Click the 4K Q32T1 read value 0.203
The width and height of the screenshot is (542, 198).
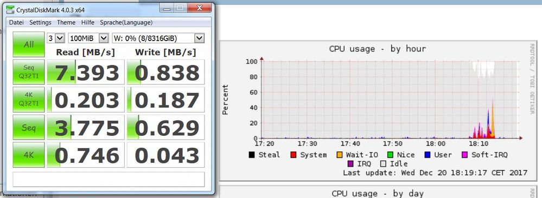(x=86, y=100)
